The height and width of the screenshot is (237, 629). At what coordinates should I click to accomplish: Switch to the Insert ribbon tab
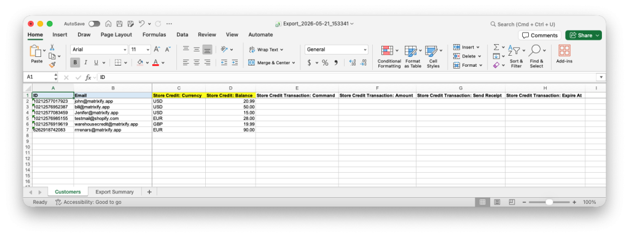[x=60, y=35]
